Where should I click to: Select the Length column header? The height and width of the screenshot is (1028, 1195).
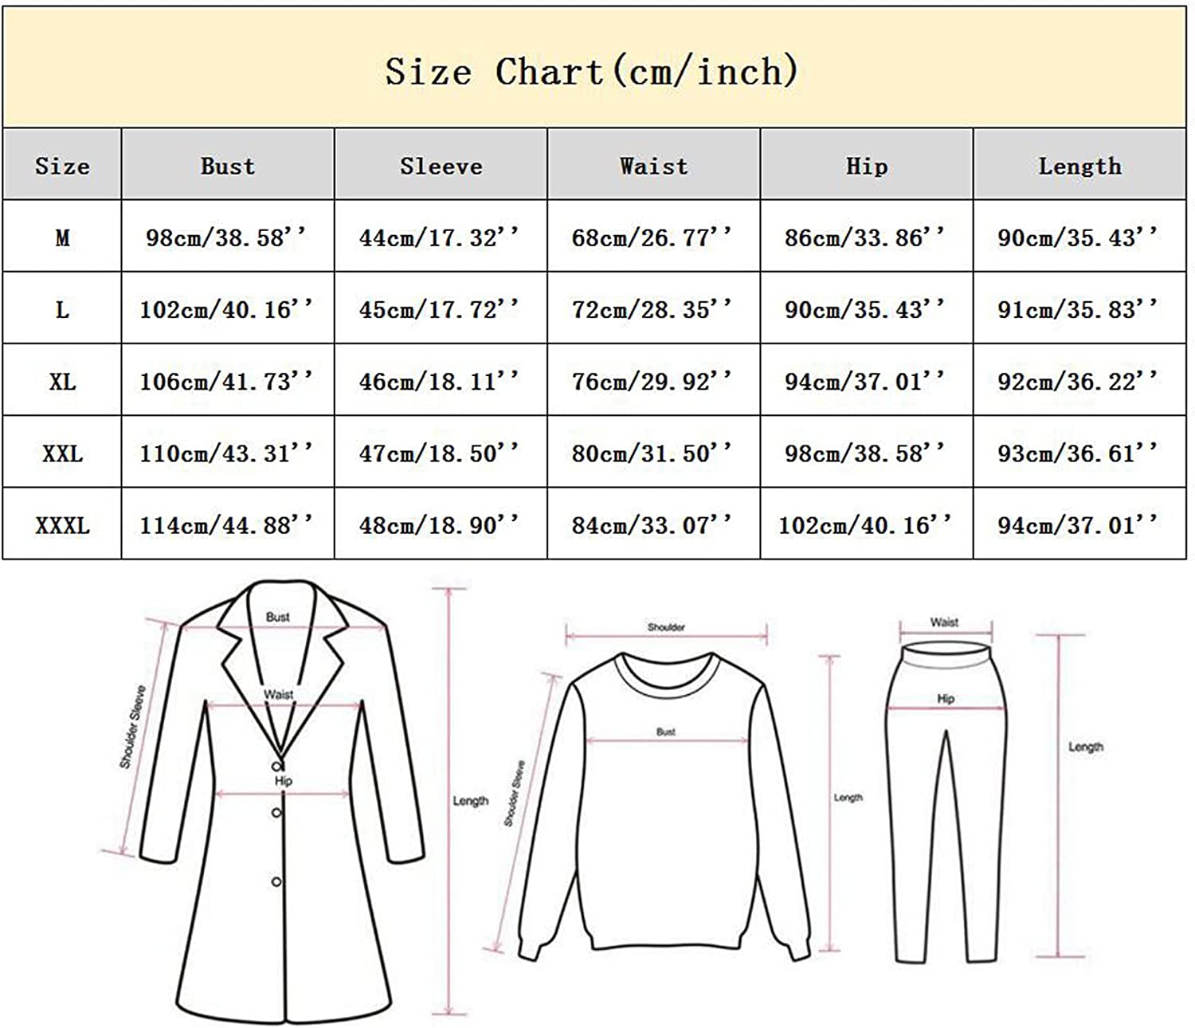(1079, 166)
